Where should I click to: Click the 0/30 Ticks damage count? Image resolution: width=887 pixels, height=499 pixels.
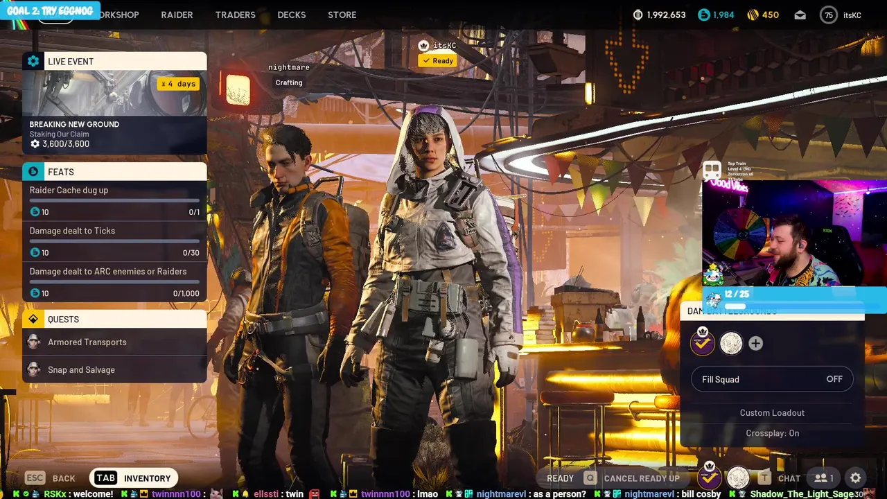coord(191,253)
